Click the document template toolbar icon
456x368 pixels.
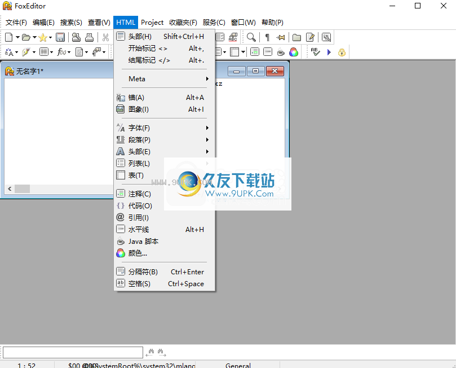79,52
